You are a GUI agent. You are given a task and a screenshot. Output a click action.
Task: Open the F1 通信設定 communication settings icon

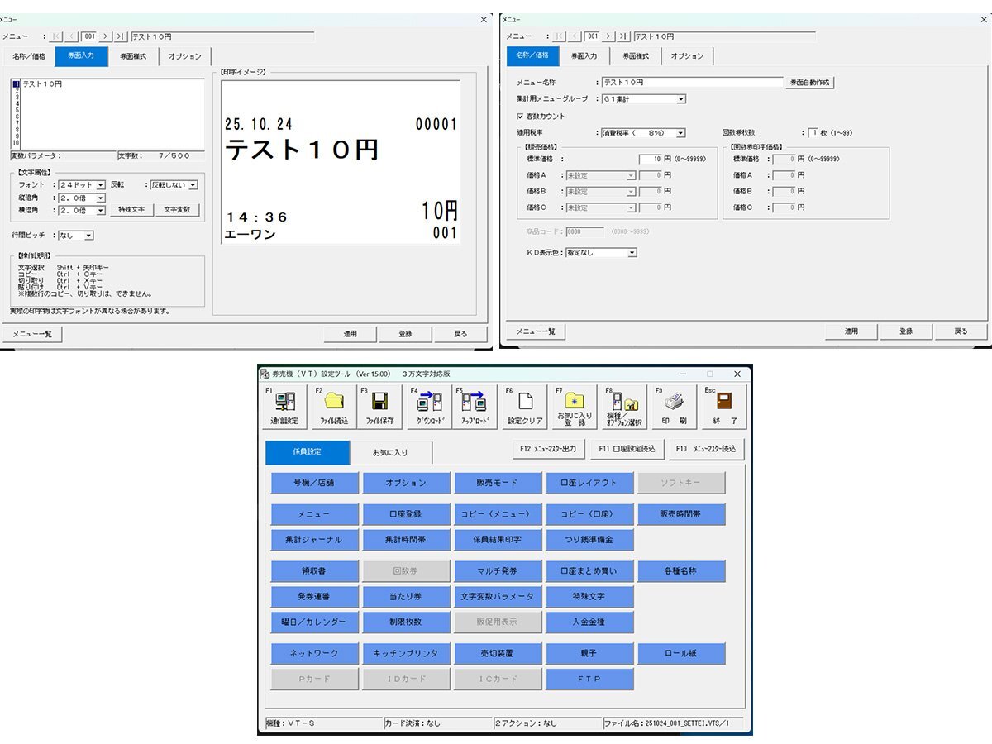pos(284,407)
